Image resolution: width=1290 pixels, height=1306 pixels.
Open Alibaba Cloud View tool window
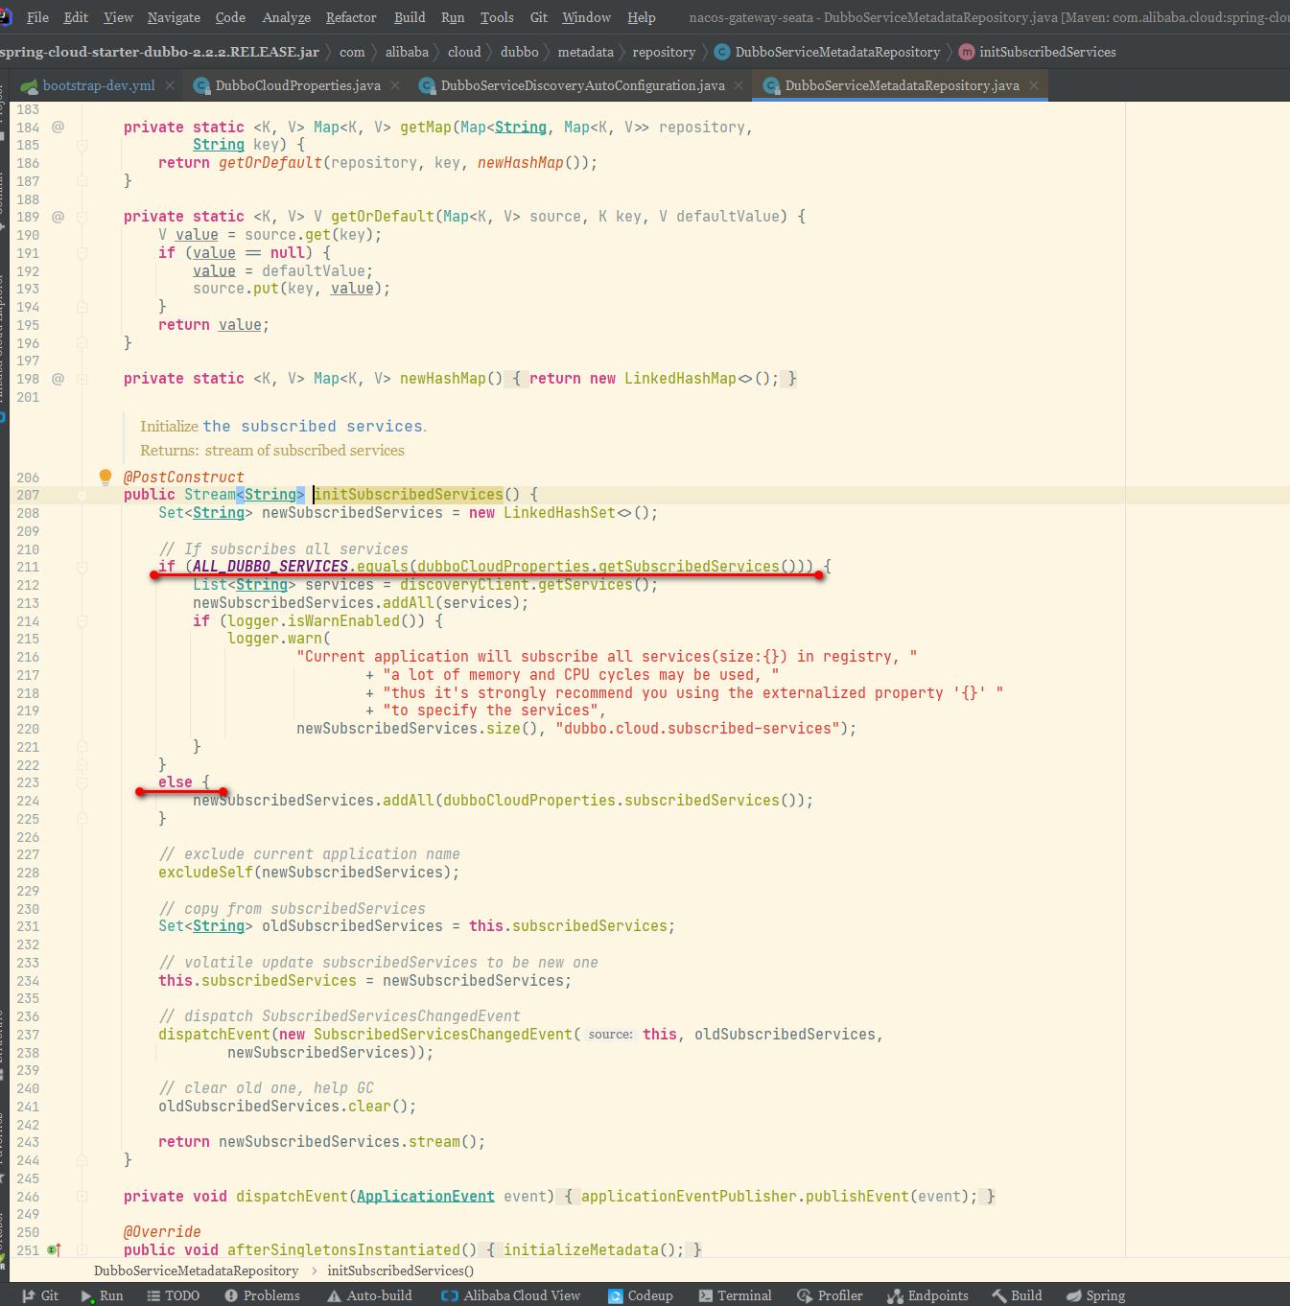tap(510, 1295)
